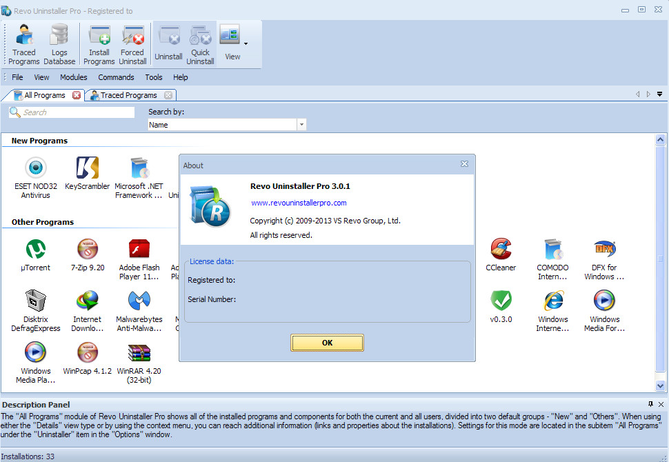The height and width of the screenshot is (462, 669).
Task: Click the 'Serial Number:' label in About
Action: coord(212,299)
